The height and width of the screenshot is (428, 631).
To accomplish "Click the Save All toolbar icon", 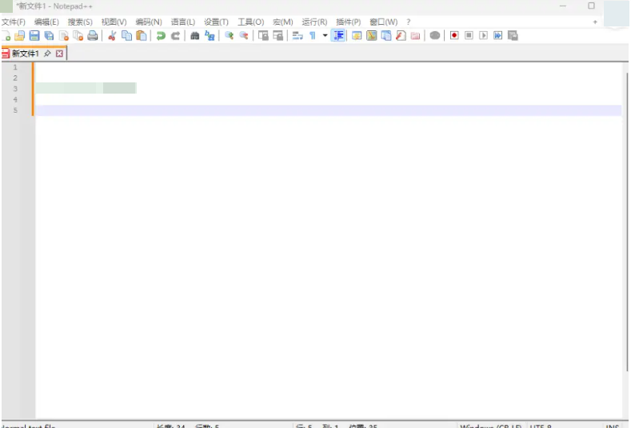I will [x=49, y=36].
